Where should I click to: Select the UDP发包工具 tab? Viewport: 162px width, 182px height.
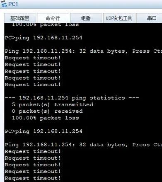[119, 18]
